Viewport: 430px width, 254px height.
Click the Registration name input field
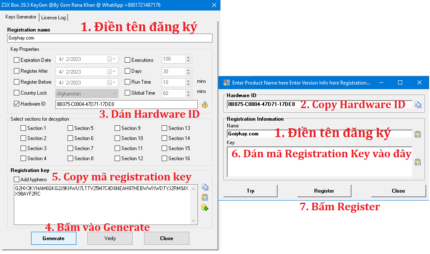110,38
